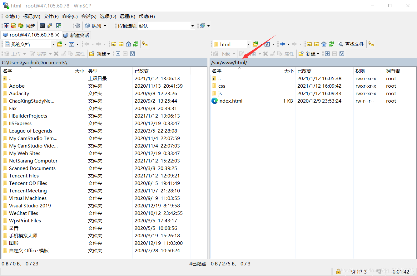Viewport: 417px width, 276px height.
Task: Click remote Select Files plus icon
Action: click(x=327, y=54)
